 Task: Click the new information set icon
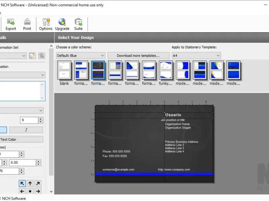pyautogui.click(x=32, y=56)
